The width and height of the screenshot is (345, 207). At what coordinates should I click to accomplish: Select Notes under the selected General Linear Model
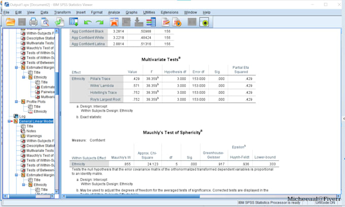click(x=31, y=131)
